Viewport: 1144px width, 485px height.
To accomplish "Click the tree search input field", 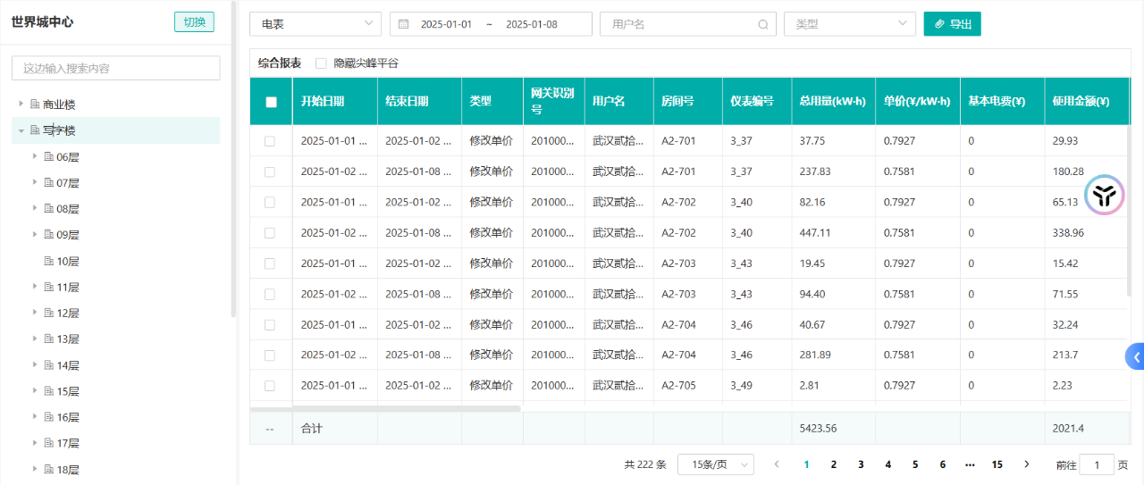I will pyautogui.click(x=115, y=68).
